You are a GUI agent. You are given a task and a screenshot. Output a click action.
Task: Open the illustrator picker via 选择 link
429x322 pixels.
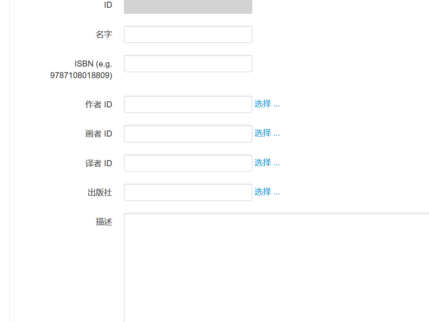point(267,133)
